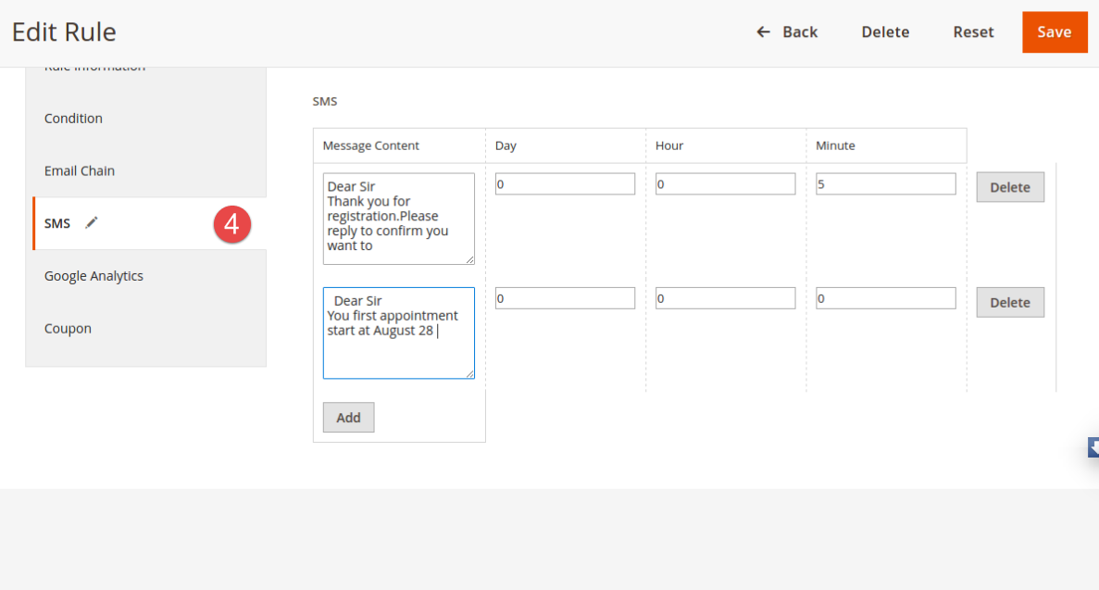The height and width of the screenshot is (590, 1099).
Task: Click Reset in the top bar
Action: pos(973,32)
